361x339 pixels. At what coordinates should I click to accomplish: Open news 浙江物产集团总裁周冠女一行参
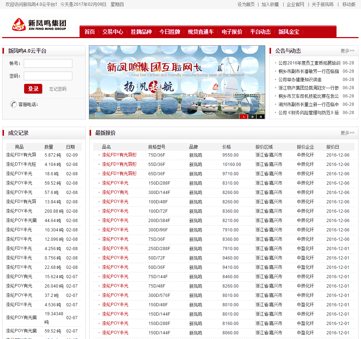point(308,88)
